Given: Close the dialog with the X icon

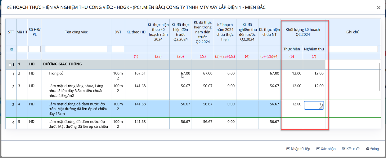Looking at the screenshot, I should tap(379, 8).
